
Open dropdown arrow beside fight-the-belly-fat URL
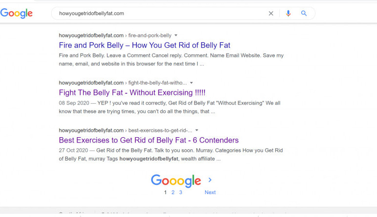(191, 83)
